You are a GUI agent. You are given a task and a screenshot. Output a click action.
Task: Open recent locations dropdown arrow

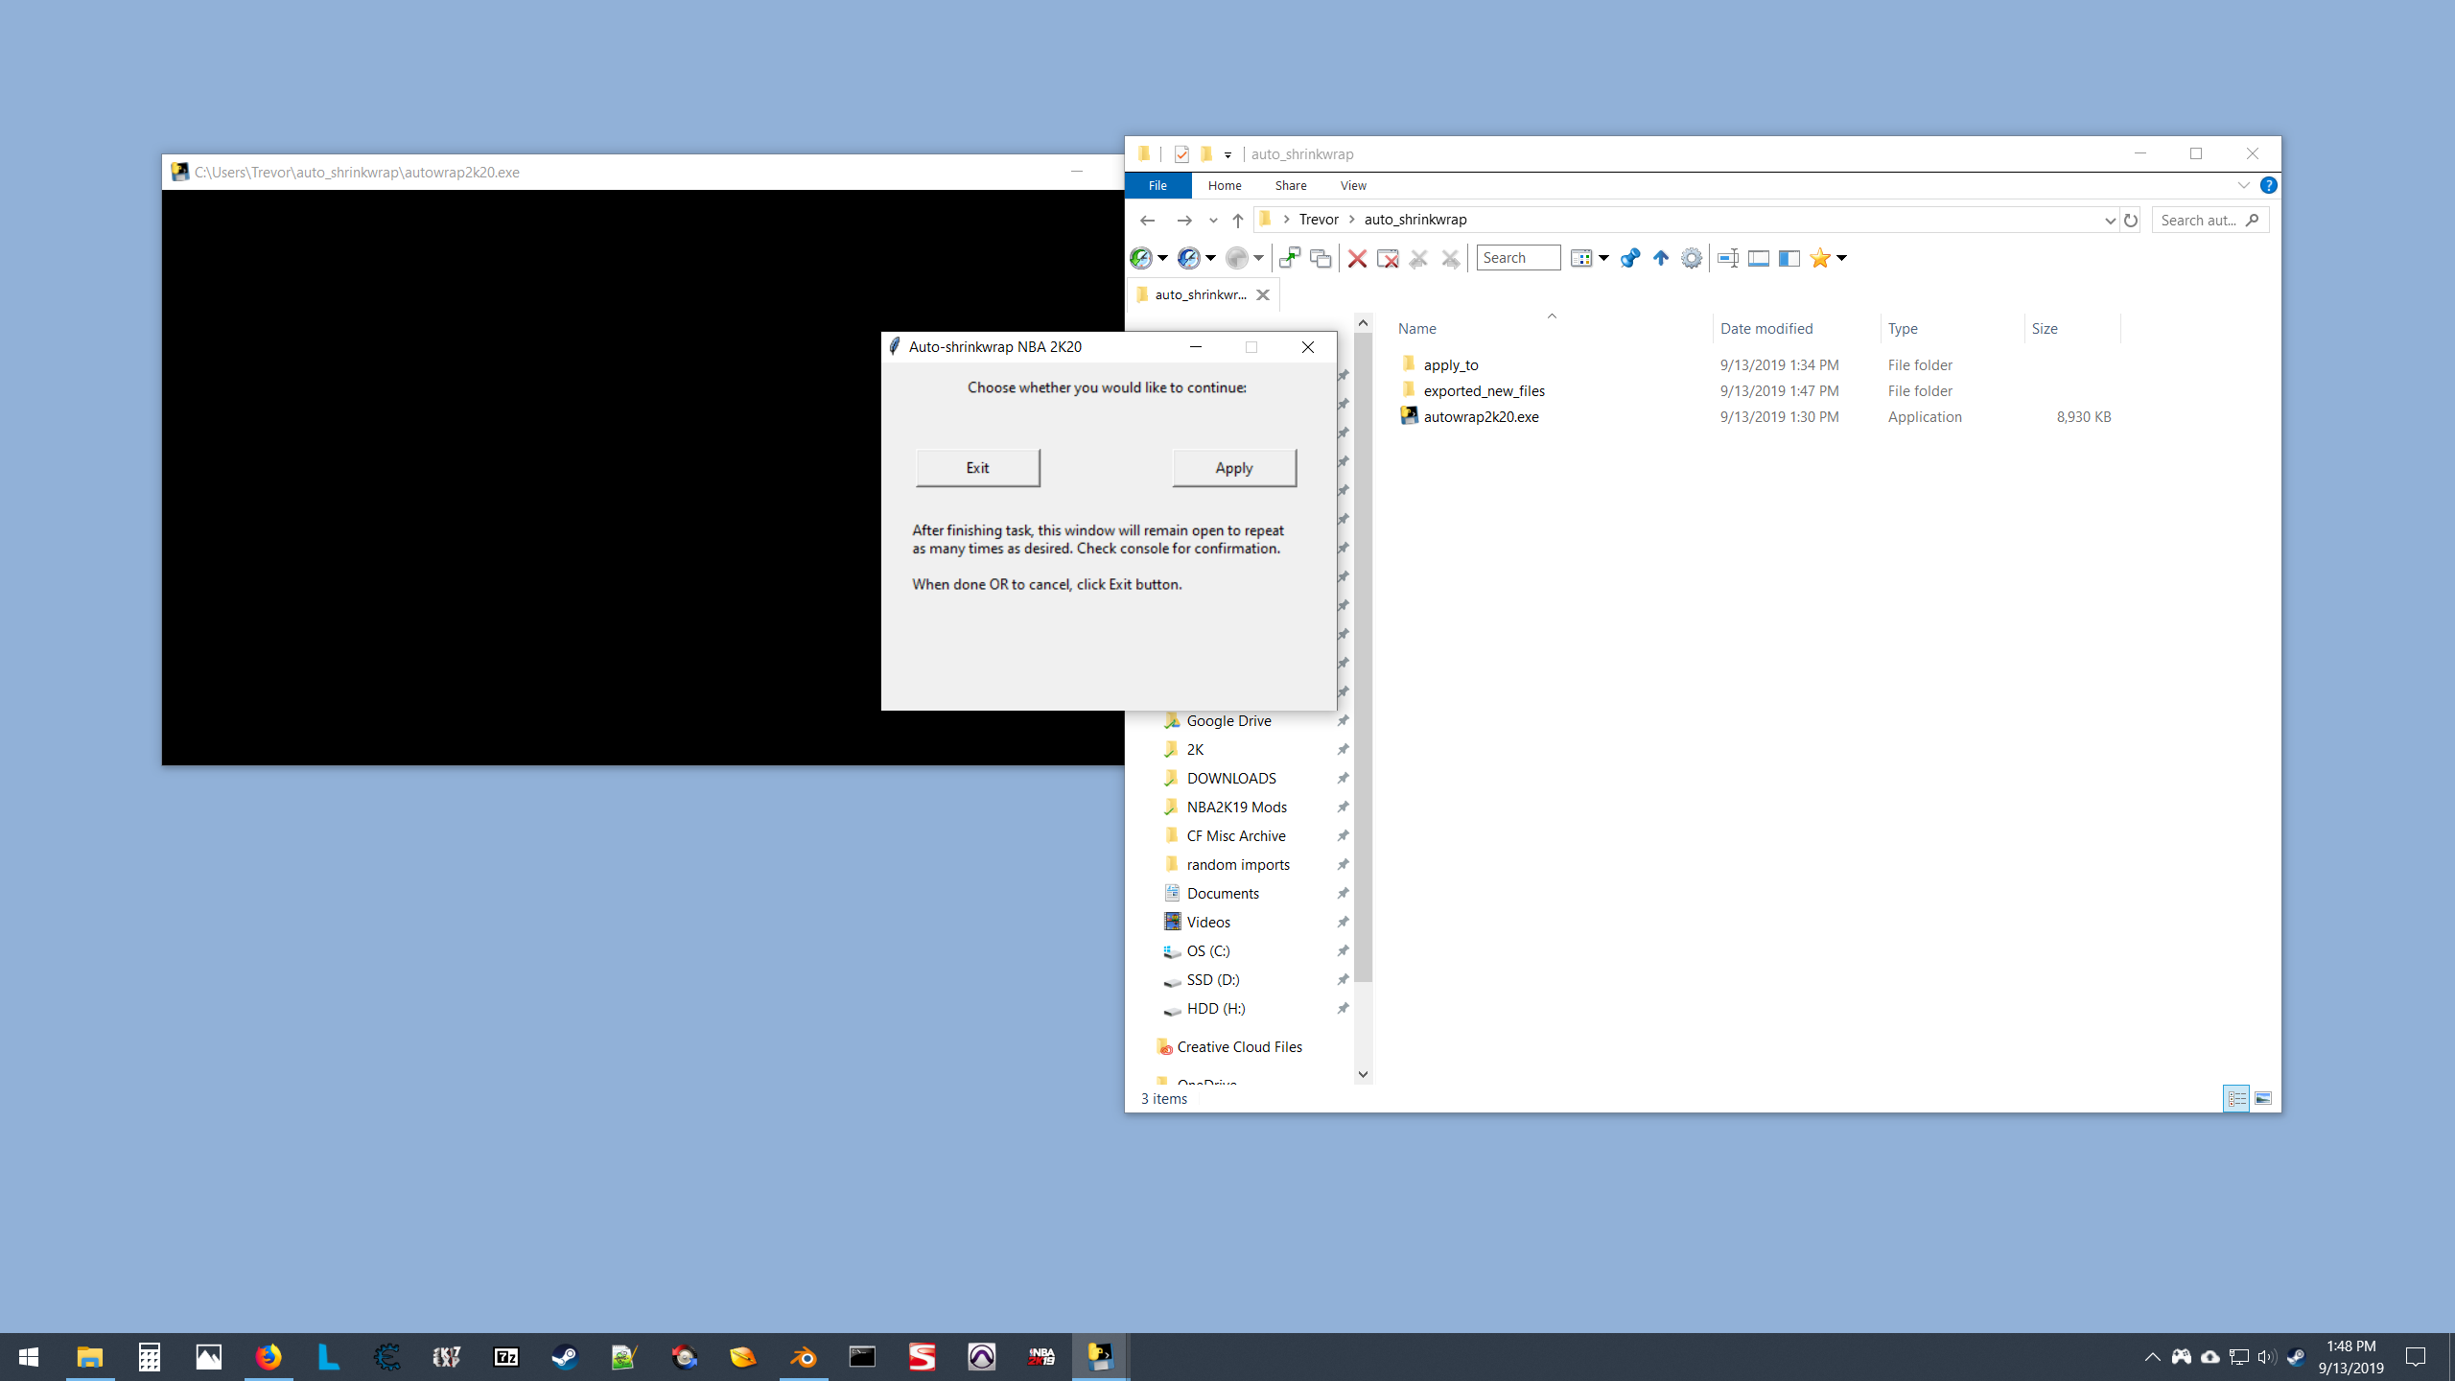[1213, 220]
